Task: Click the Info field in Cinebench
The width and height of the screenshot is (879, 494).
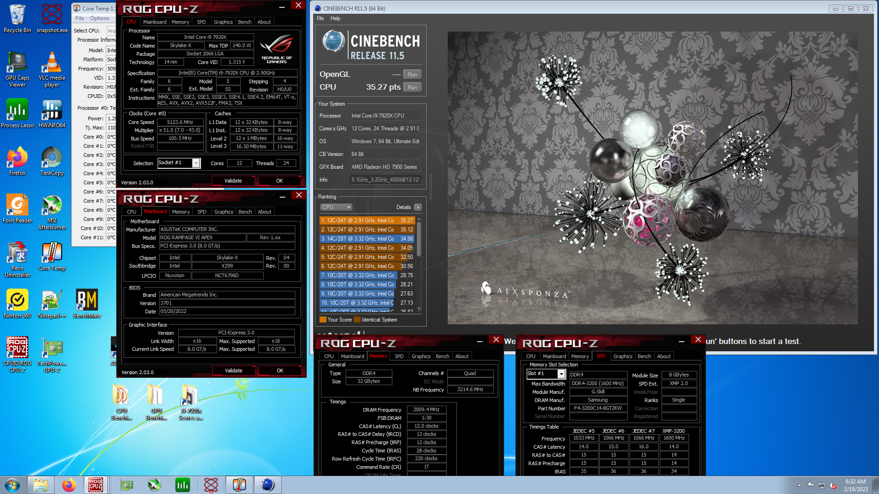Action: tap(385, 180)
